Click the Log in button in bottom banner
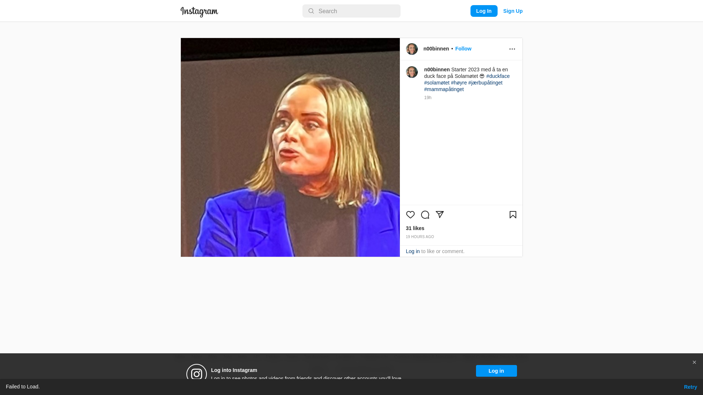The image size is (703, 395). (x=496, y=371)
